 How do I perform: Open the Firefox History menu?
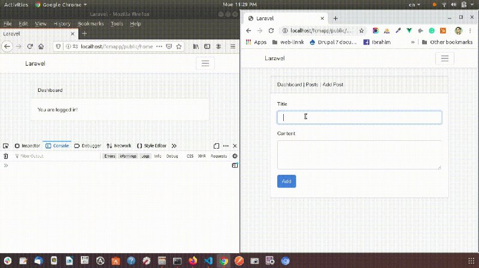(x=62, y=24)
